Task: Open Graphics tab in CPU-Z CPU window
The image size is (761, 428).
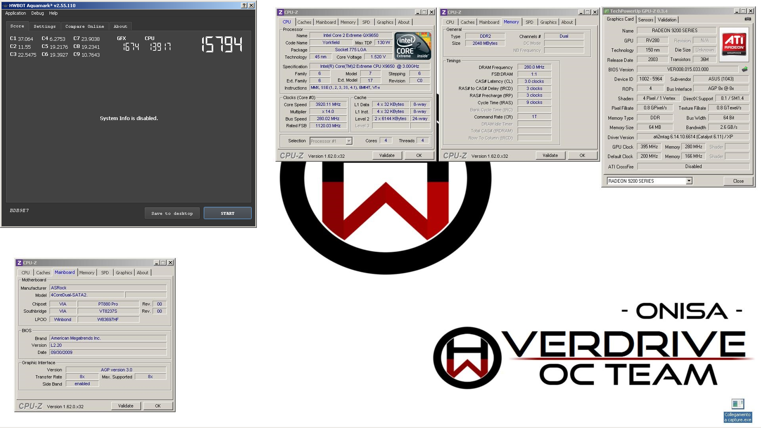Action: tap(385, 22)
